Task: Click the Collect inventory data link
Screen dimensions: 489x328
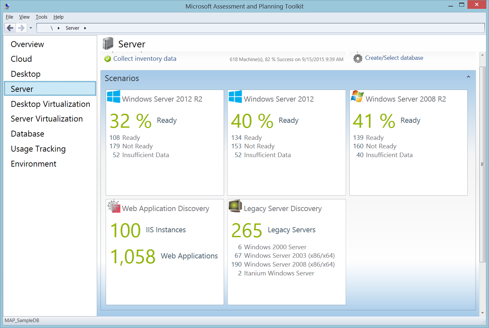Action: pyautogui.click(x=145, y=59)
